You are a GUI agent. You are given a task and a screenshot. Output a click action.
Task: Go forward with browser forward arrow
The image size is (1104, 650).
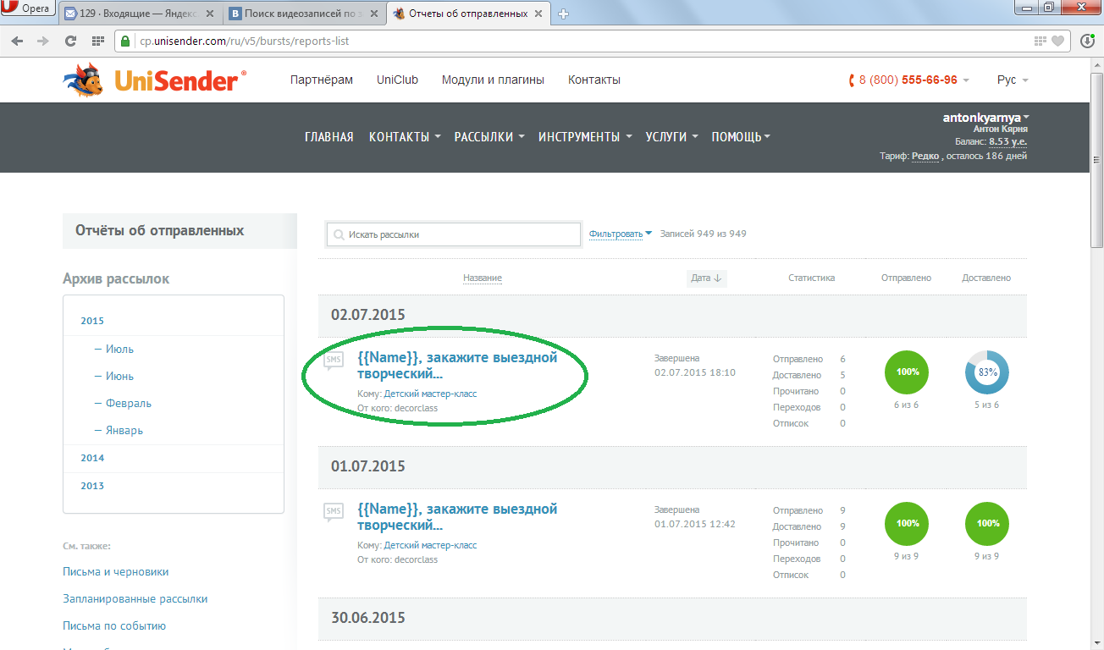point(43,41)
